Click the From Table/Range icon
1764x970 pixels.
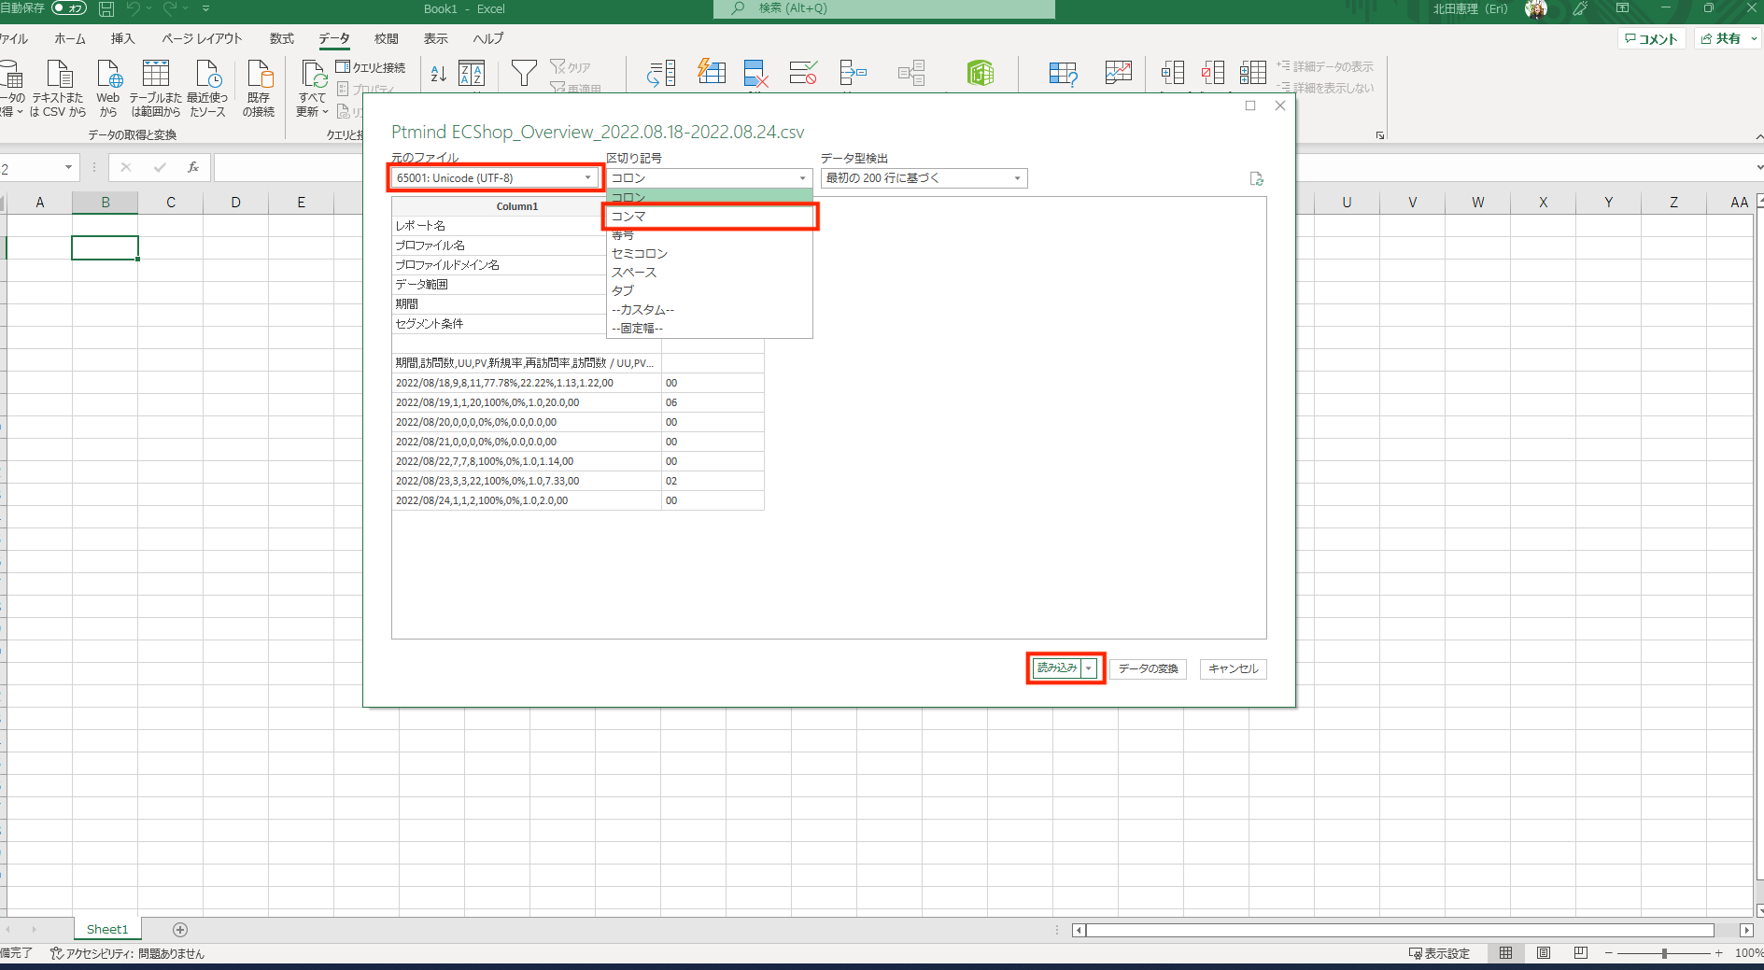pyautogui.click(x=155, y=75)
